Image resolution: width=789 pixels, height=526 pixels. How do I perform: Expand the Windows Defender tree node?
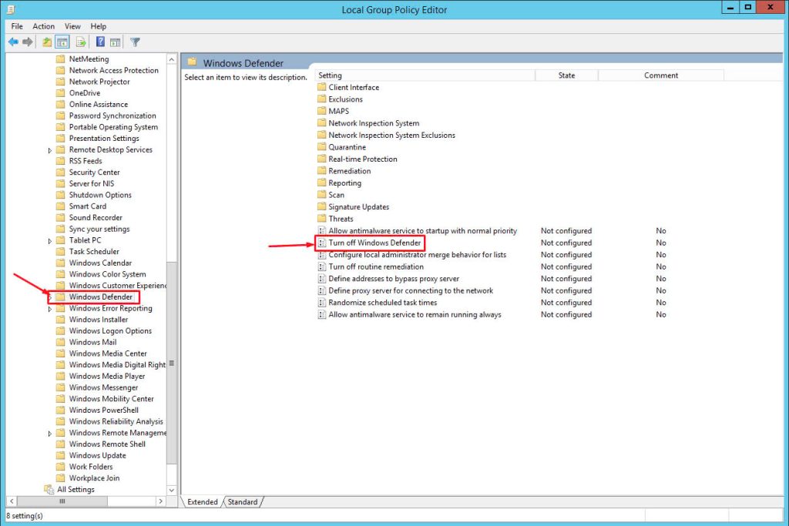point(49,297)
